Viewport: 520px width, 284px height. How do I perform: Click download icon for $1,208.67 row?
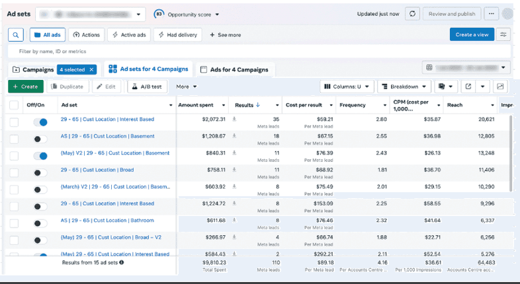point(234,136)
